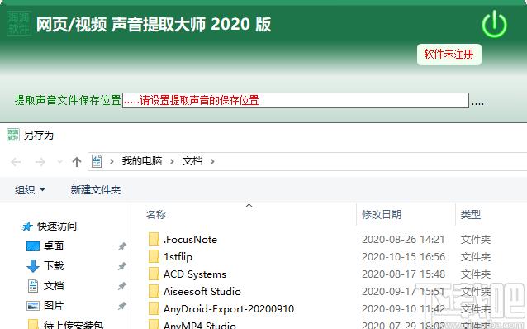This screenshot has width=527, height=329.
Task: Click the folder icon of .FocusNote
Action: (x=154, y=239)
